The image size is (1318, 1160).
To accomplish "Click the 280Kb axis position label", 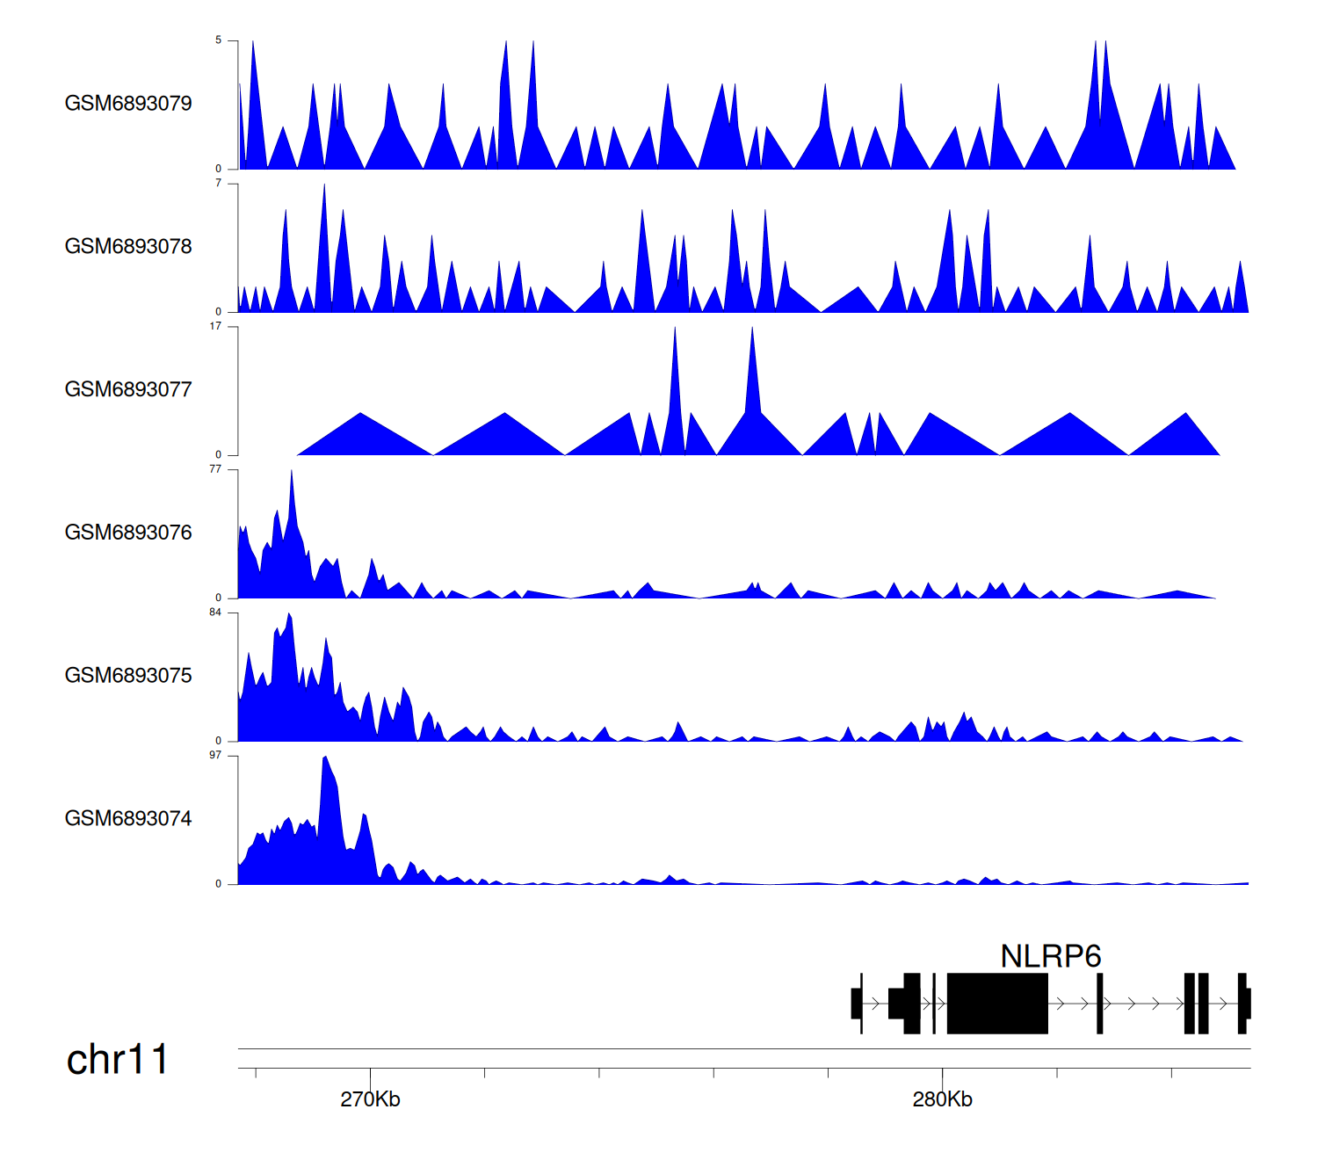I will click(942, 1099).
